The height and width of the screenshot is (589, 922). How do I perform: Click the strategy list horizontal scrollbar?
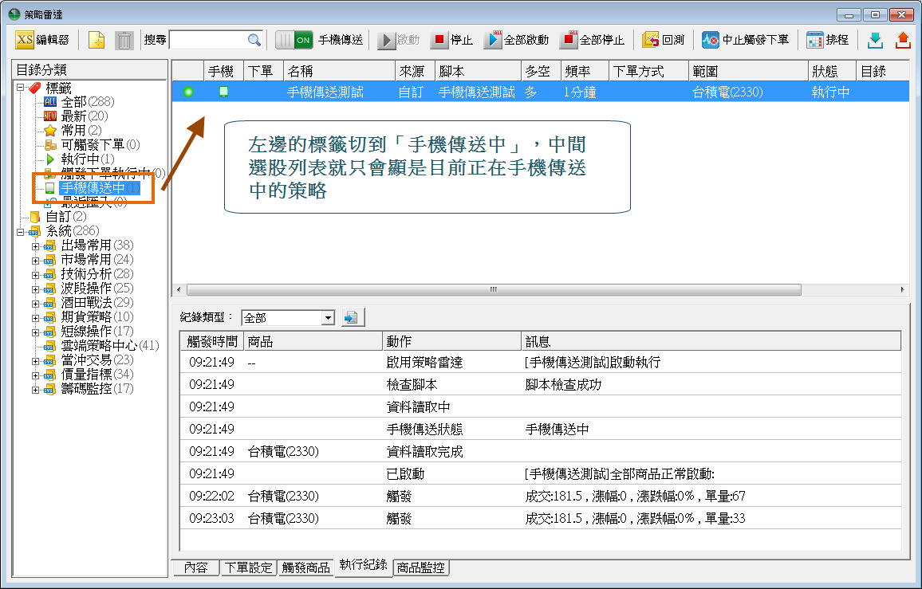pyautogui.click(x=494, y=289)
